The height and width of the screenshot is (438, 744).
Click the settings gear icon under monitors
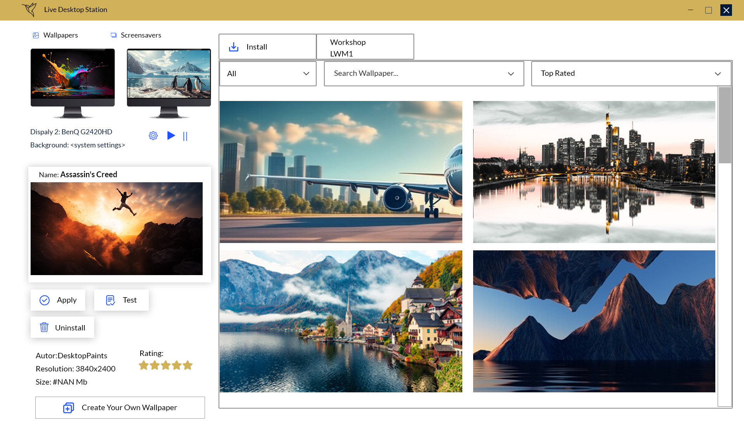[x=153, y=136]
